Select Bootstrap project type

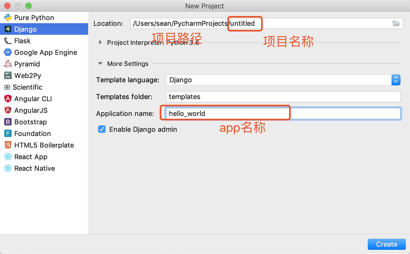click(44, 122)
